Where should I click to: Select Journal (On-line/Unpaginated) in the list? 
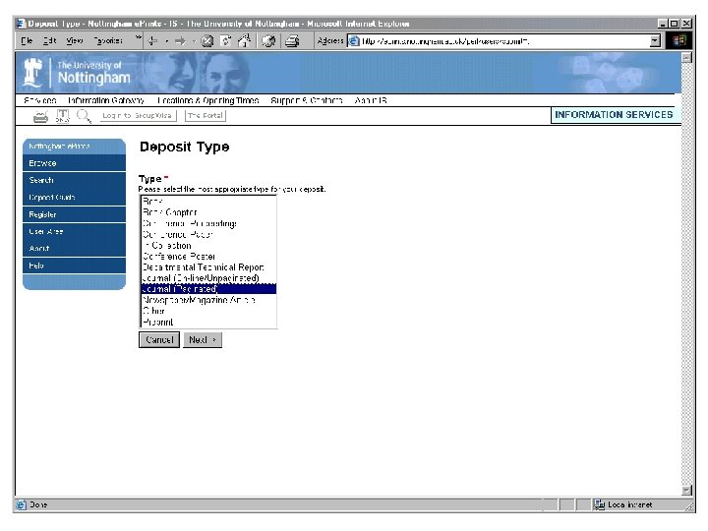(x=208, y=278)
